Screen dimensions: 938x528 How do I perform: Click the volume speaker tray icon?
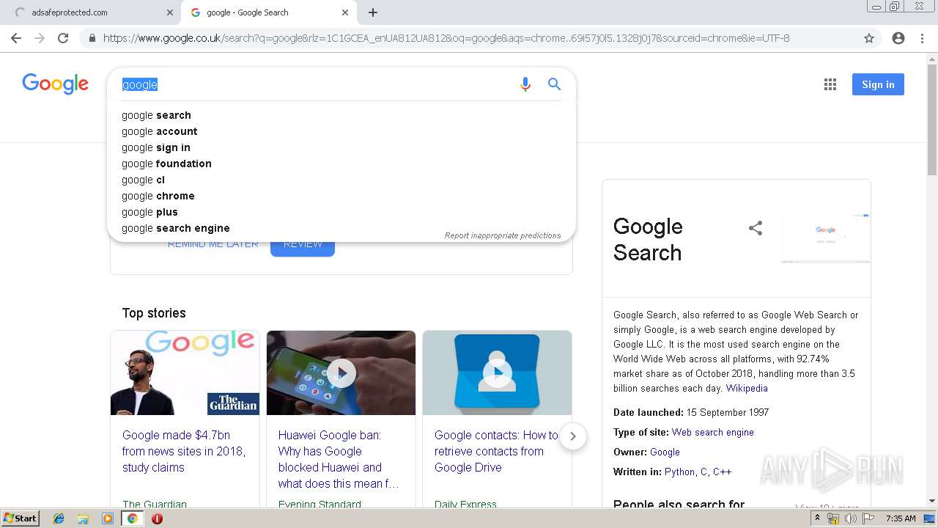click(851, 518)
